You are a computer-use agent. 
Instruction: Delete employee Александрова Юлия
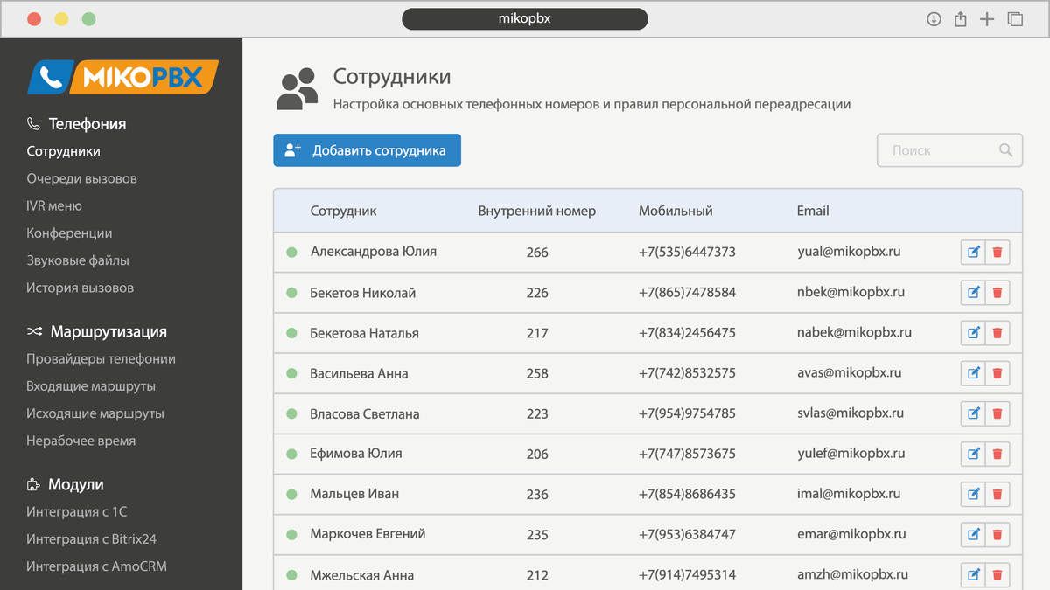click(x=997, y=253)
